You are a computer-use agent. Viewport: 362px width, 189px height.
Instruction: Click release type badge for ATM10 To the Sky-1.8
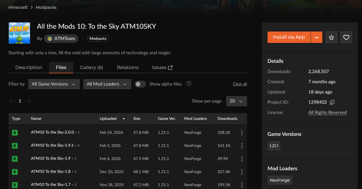click(x=15, y=172)
